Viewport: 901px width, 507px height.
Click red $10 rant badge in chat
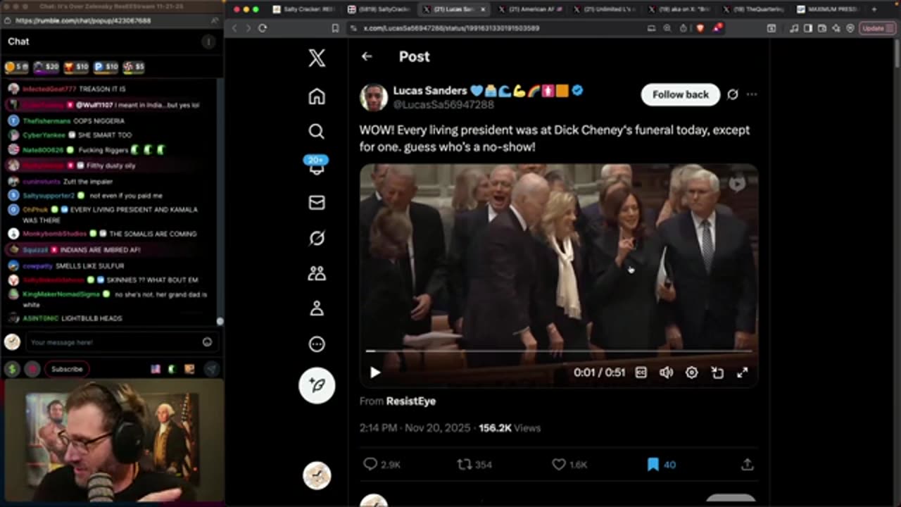pos(76,67)
